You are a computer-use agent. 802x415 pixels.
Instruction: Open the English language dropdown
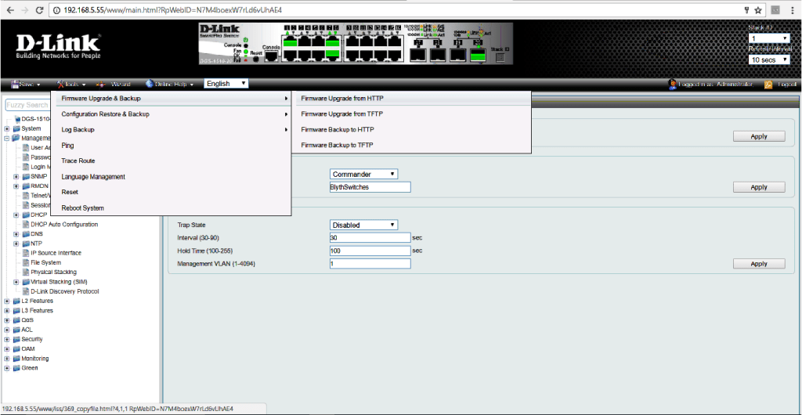point(226,83)
